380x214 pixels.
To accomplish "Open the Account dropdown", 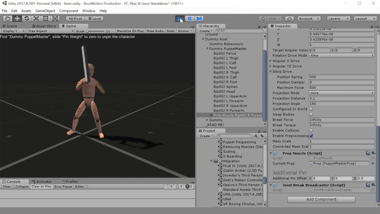I will (309, 18).
